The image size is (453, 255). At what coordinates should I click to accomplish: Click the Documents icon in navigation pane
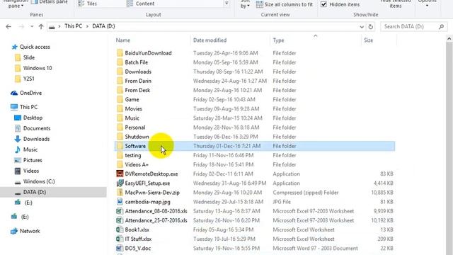pyautogui.click(x=17, y=128)
